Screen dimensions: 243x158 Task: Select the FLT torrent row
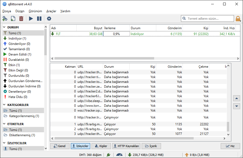[x=145, y=34]
